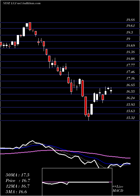The image size is (140, 196).
Task: Click the 50MA : 17.5 readout
Action: [x=18, y=175]
